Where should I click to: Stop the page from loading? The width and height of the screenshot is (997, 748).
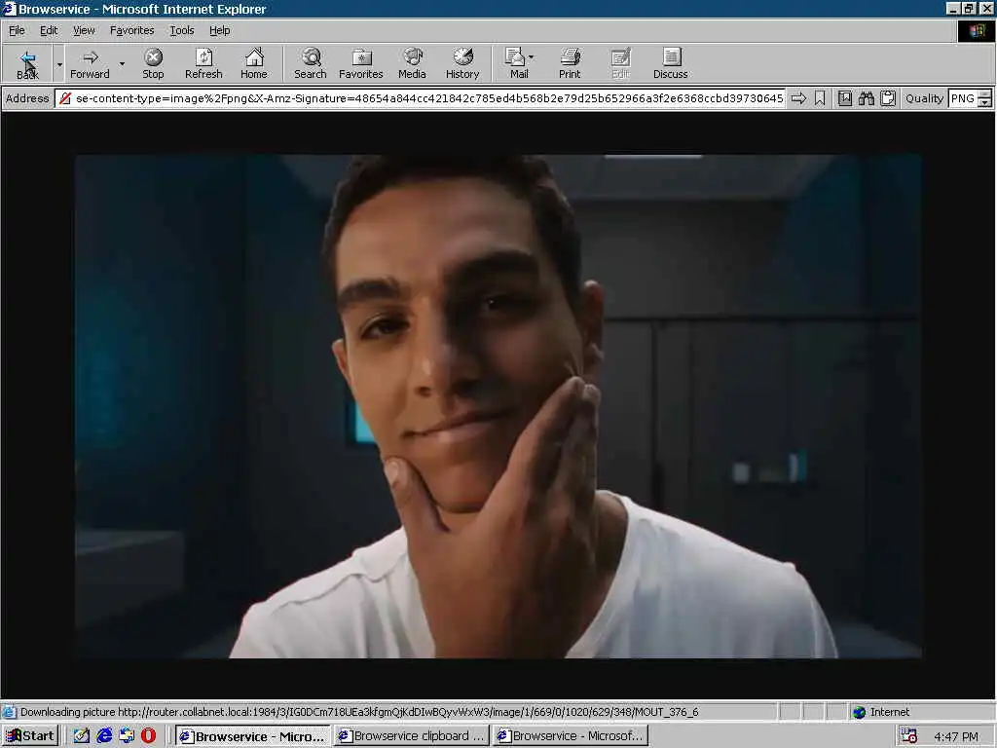click(153, 63)
